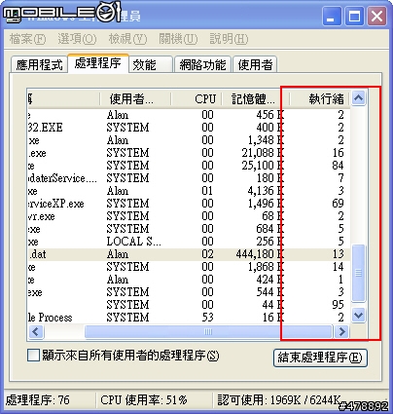This screenshot has height=414, width=393.
Task: Enable 顯示來自所有使用者的處理程序 checkbox
Action: coord(34,356)
